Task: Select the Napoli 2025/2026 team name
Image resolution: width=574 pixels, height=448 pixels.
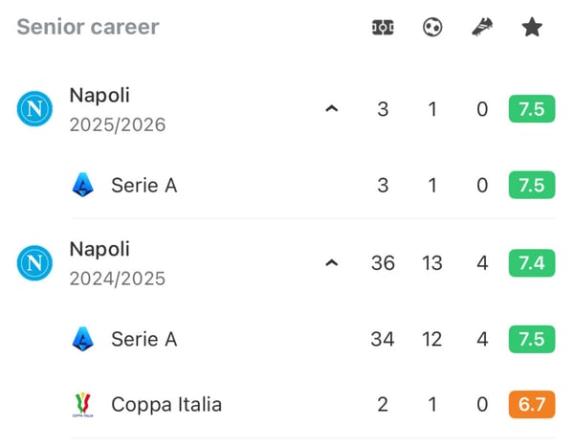Action: [x=99, y=95]
